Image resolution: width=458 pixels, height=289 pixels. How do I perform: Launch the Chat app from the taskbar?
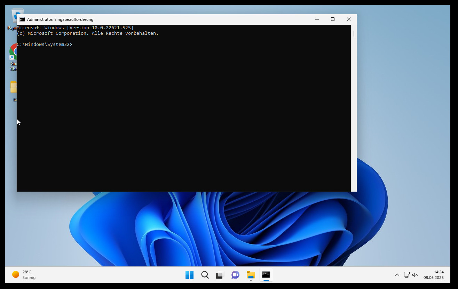(x=235, y=275)
